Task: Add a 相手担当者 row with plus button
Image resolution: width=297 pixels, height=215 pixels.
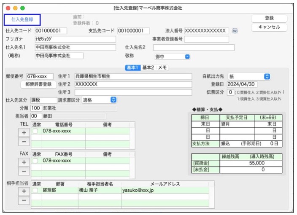Action: 24,191
